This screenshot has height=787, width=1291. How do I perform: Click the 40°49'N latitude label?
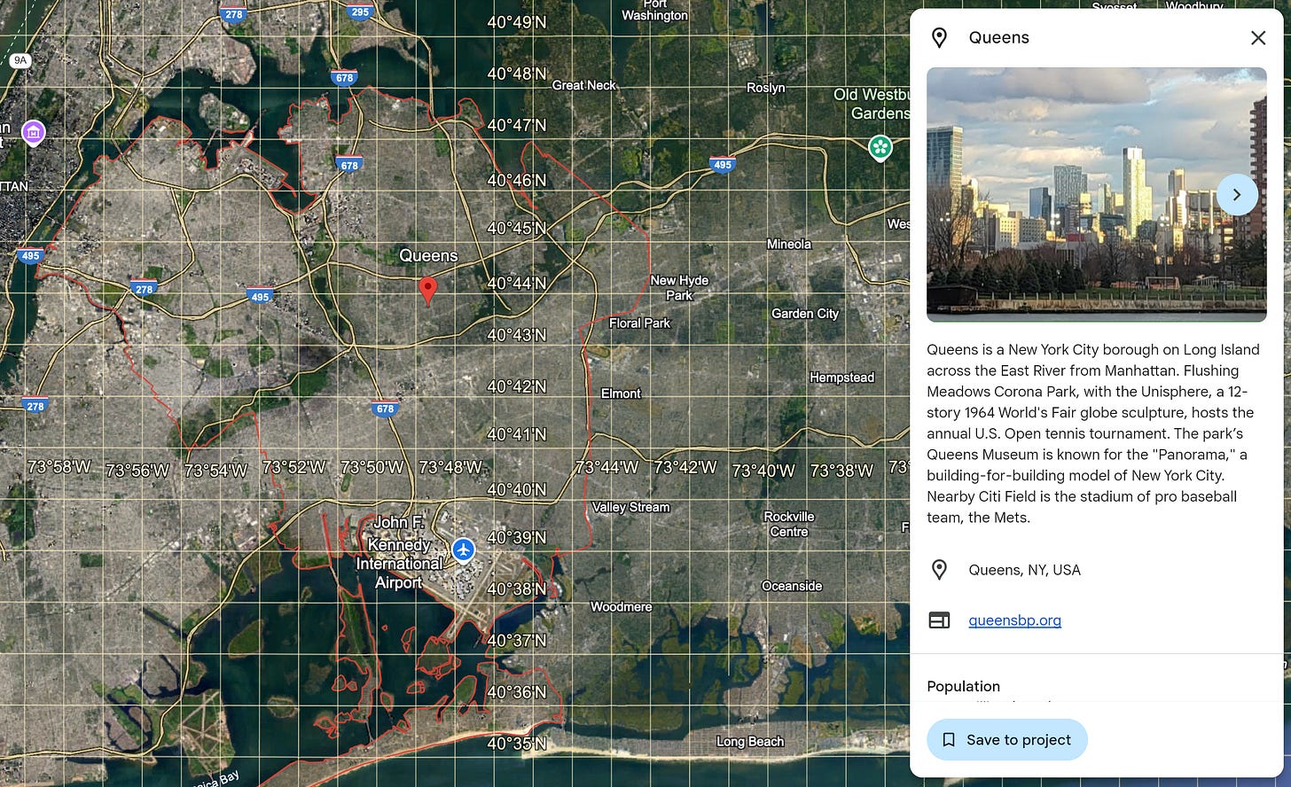coord(517,22)
